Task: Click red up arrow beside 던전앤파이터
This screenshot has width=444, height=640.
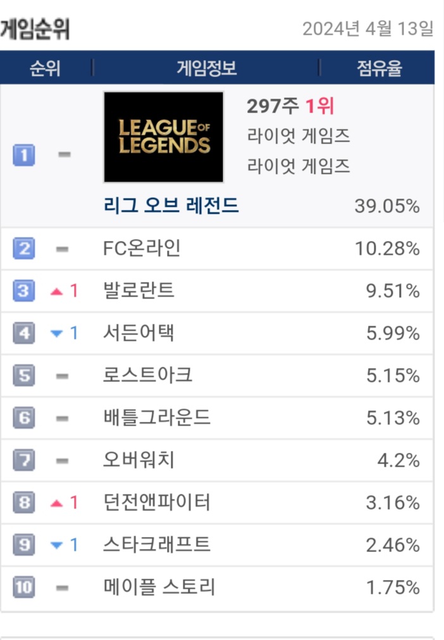Action: 58,503
